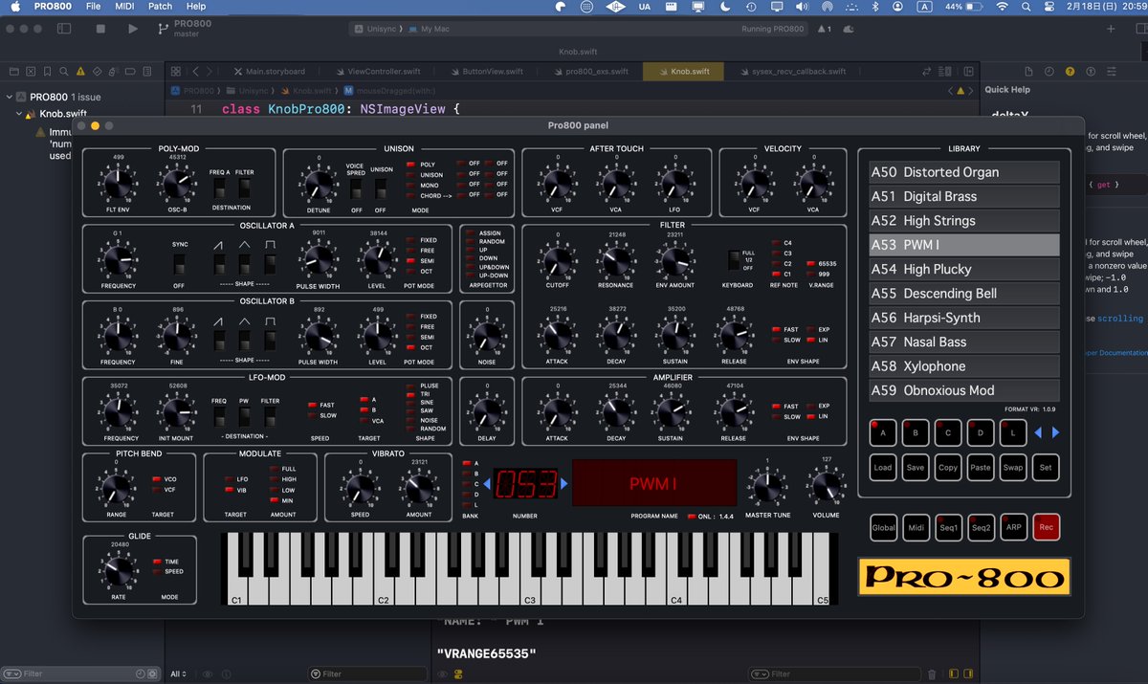Viewport: 1148px width, 684px height.
Task: Flip Poly-Mod FREQ A destination switch
Action: pyautogui.click(x=220, y=188)
